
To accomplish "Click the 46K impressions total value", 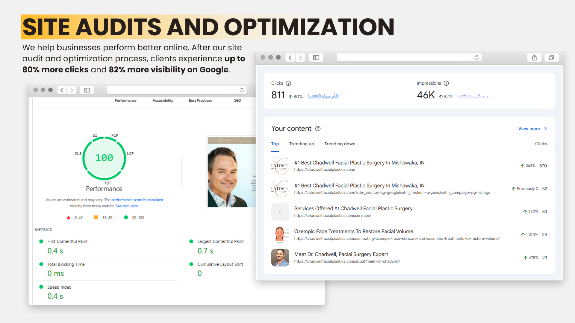I will 426,95.
